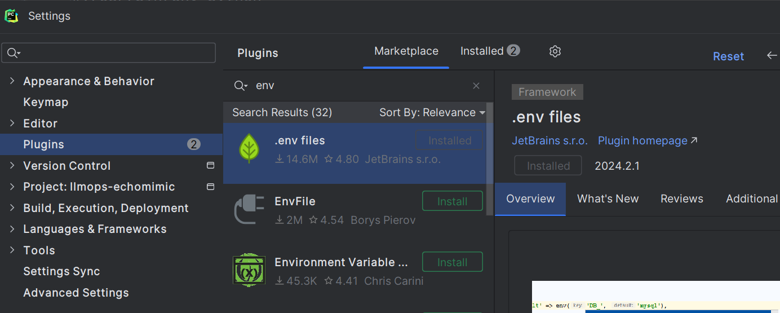Click the EnvFile plug icon
This screenshot has width=780, height=313.
(249, 209)
